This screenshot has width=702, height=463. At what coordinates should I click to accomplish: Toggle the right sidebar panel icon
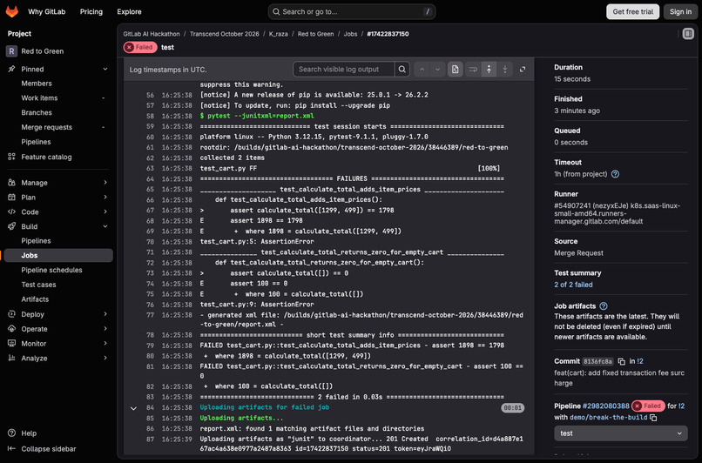[x=688, y=34]
